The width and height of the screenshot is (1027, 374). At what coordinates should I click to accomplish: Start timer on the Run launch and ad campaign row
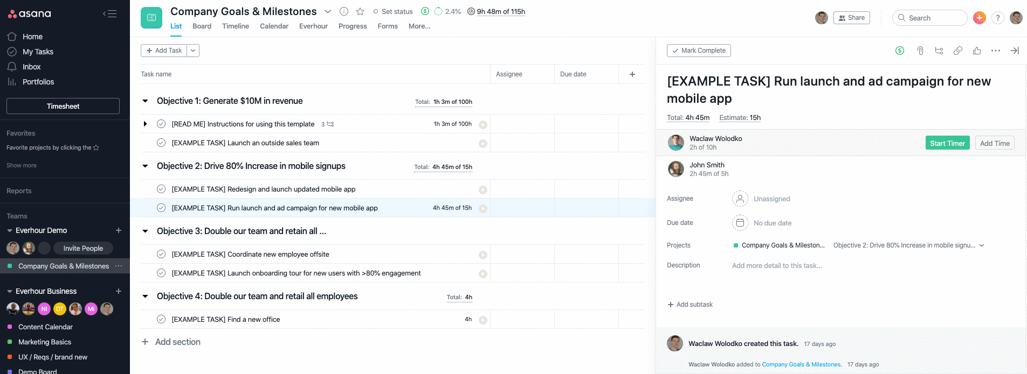(x=483, y=209)
